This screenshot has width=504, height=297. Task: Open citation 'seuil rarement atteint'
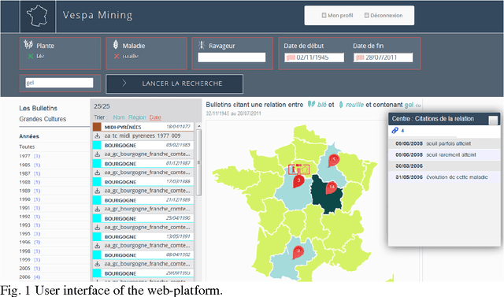pyautogui.click(x=444, y=154)
